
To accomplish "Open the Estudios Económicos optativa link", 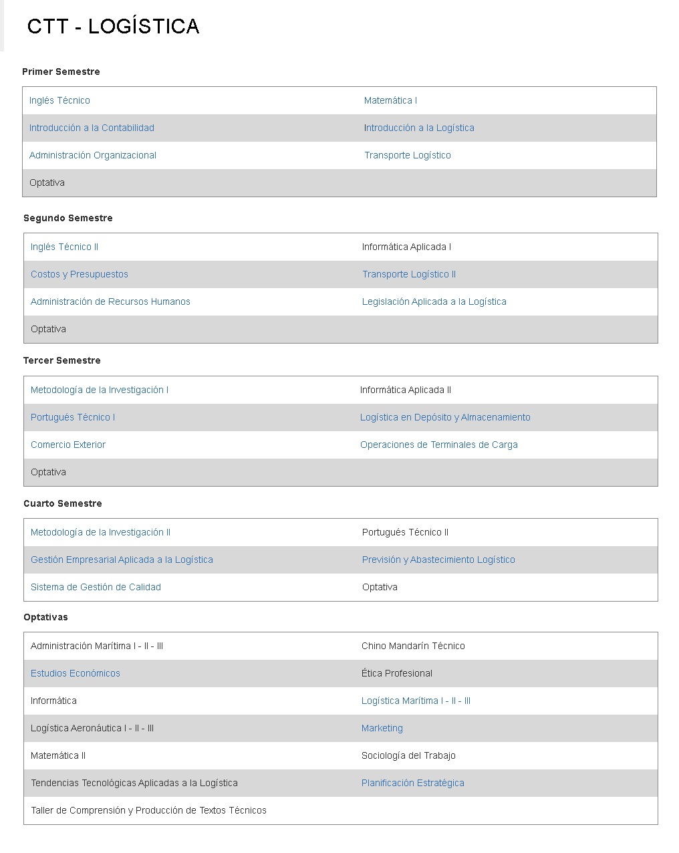I will (76, 673).
